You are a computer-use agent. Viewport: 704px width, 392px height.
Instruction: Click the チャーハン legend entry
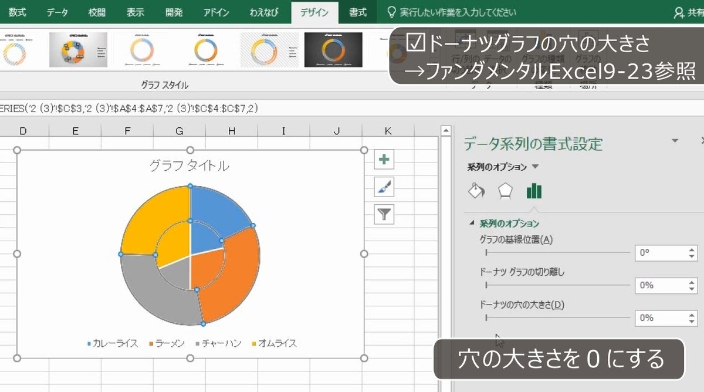[218, 343]
